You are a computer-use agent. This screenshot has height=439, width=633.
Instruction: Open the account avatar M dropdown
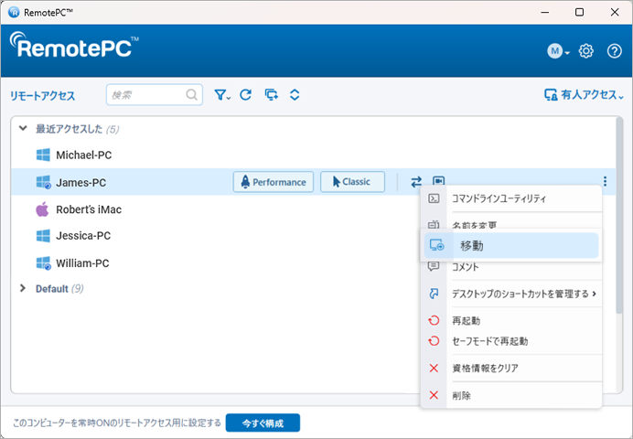pyautogui.click(x=558, y=51)
